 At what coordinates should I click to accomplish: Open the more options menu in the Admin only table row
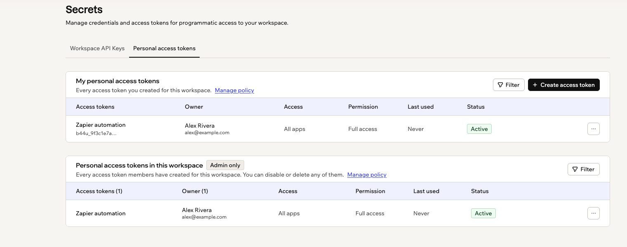(x=593, y=213)
